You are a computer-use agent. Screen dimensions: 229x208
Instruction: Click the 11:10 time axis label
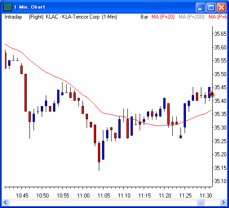click(x=124, y=196)
